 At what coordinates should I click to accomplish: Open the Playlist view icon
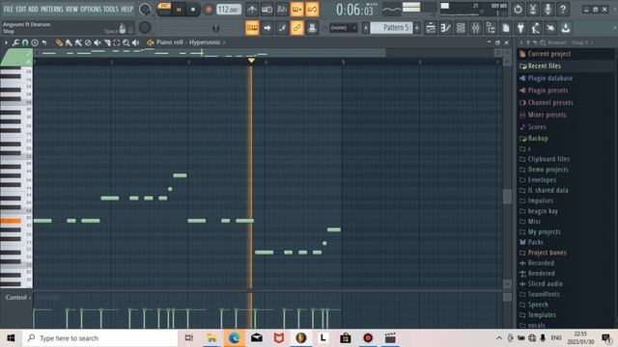431,28
